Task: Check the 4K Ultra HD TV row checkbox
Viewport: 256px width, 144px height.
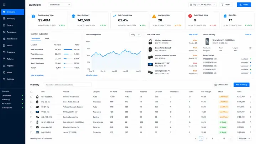Action: click(31, 112)
